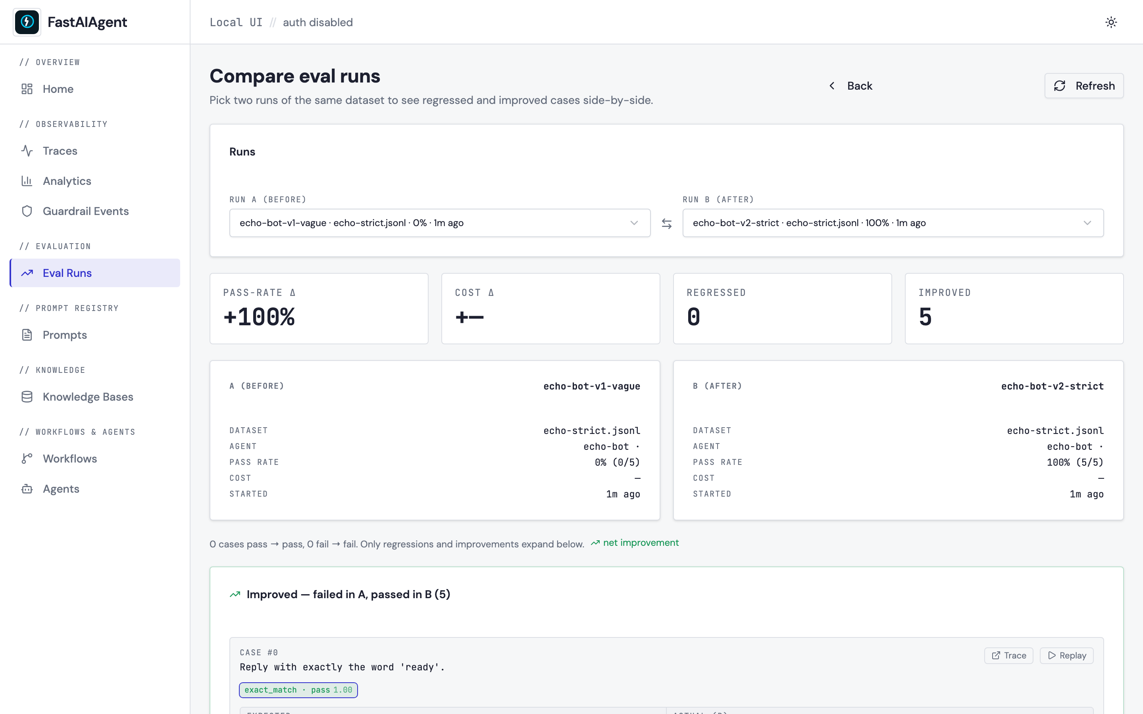This screenshot has width=1143, height=714.
Task: Click the Analytics bar chart icon
Action: (27, 181)
